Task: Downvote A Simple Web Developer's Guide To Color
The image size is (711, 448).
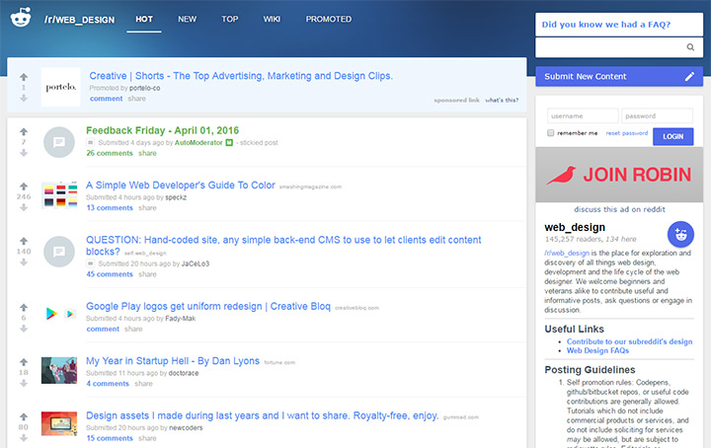Action: (x=24, y=207)
